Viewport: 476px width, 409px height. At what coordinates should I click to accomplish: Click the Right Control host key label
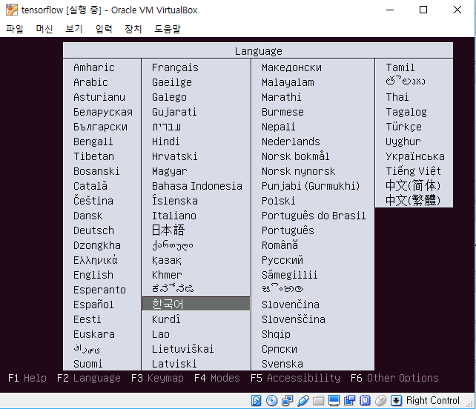[432, 401]
